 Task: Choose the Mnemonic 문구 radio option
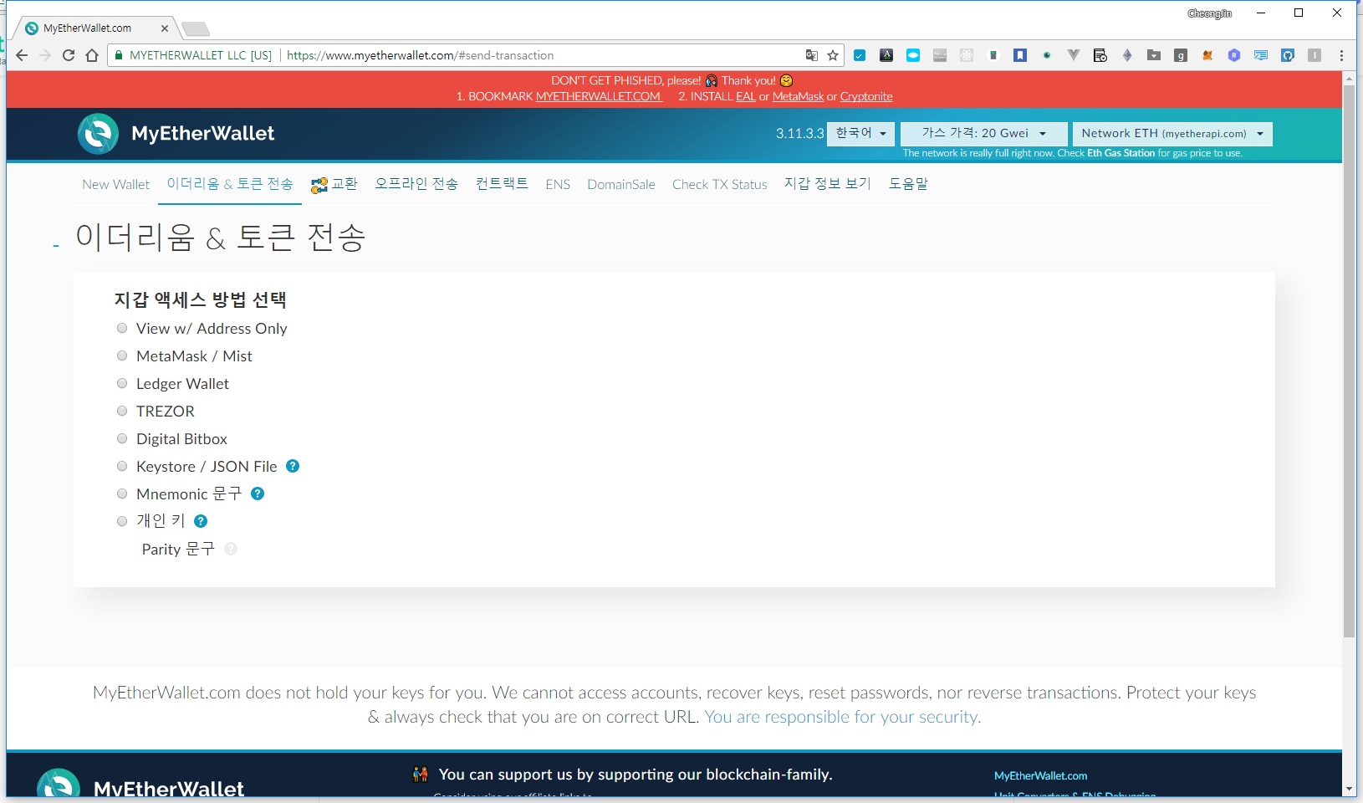pyautogui.click(x=122, y=494)
